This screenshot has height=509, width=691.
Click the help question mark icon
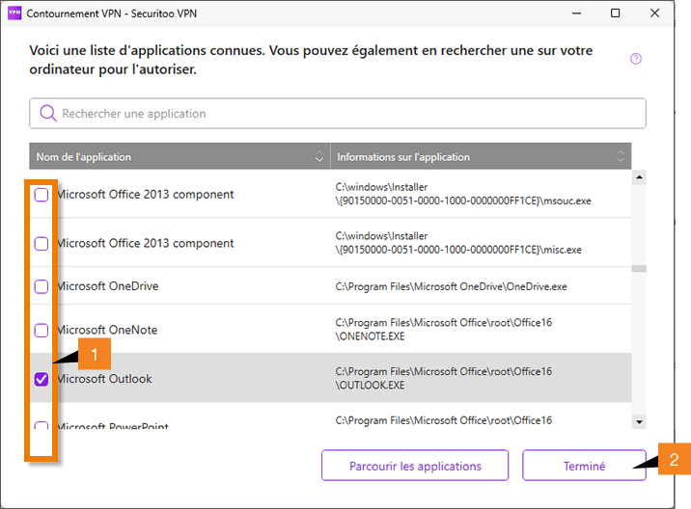[x=635, y=59]
